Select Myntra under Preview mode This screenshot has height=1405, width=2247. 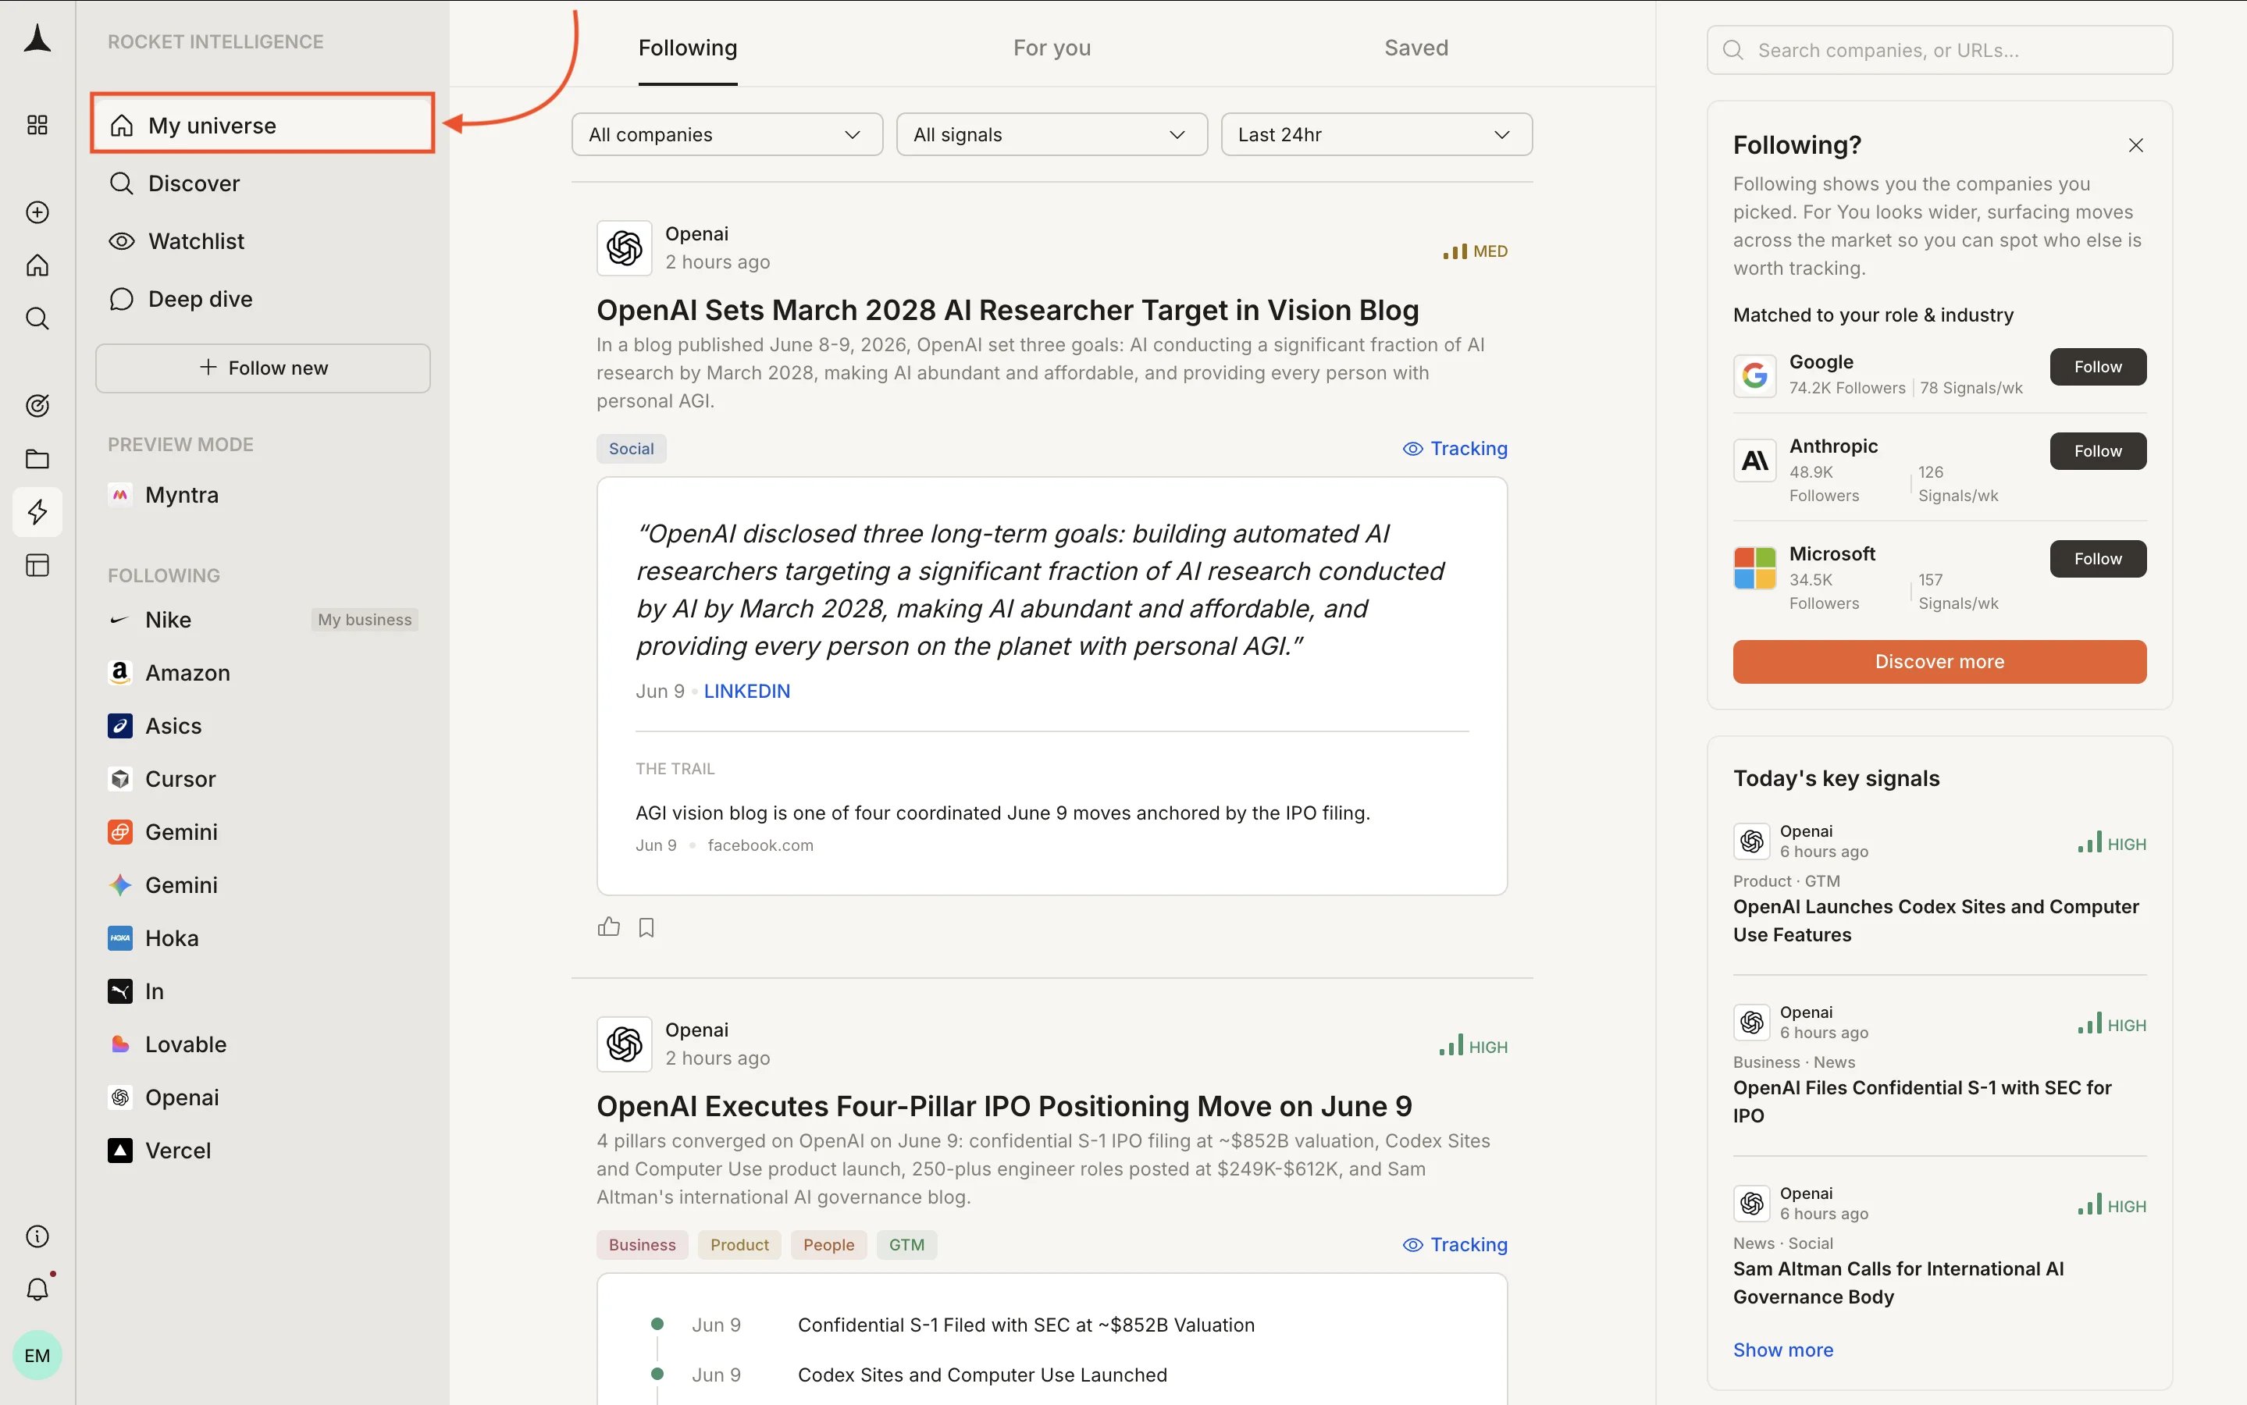263,494
